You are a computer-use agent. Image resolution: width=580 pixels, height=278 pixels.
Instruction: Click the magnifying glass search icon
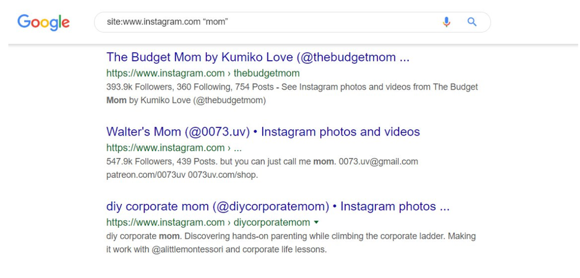point(472,22)
